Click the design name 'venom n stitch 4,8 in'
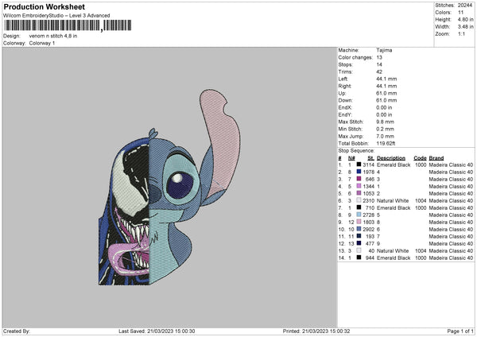The height and width of the screenshot is (337, 477). coord(53,36)
